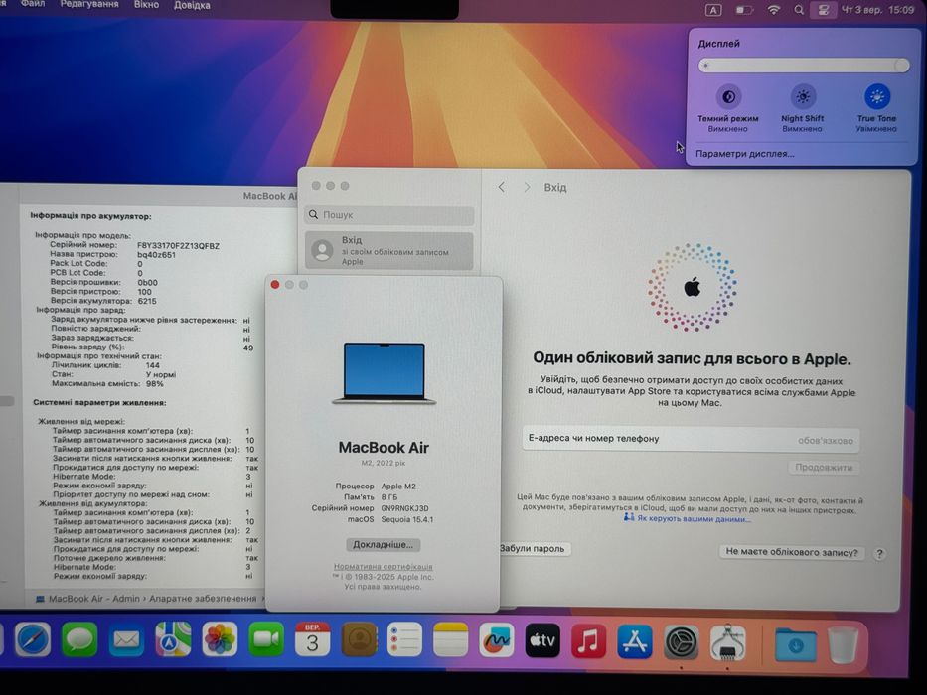Toggle Night Shift button

(802, 97)
